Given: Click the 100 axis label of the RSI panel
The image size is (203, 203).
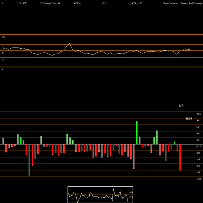Looking at the screenshot, I should [3, 37].
